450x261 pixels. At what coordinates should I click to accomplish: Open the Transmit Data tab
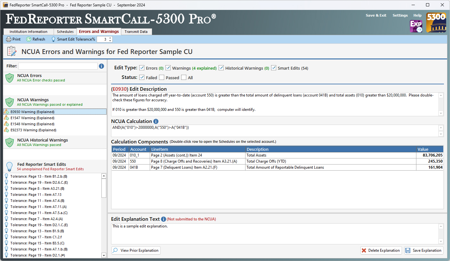136,32
